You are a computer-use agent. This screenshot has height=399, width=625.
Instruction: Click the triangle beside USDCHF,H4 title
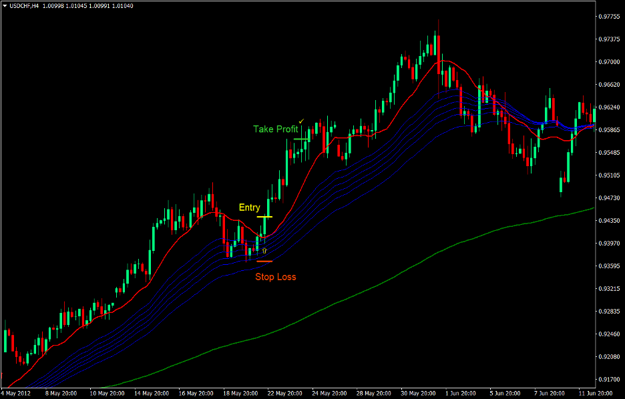(5, 6)
